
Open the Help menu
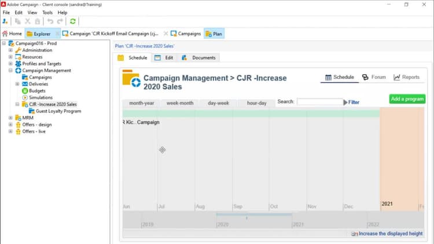click(x=62, y=13)
